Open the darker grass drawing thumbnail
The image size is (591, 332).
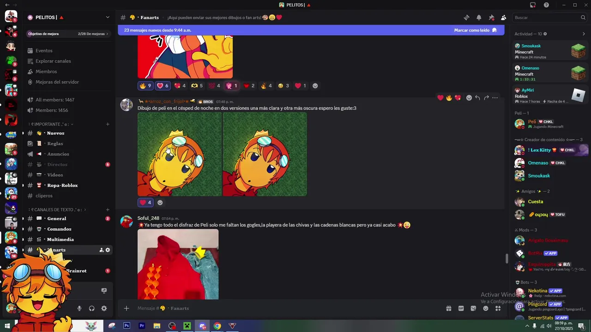click(265, 154)
